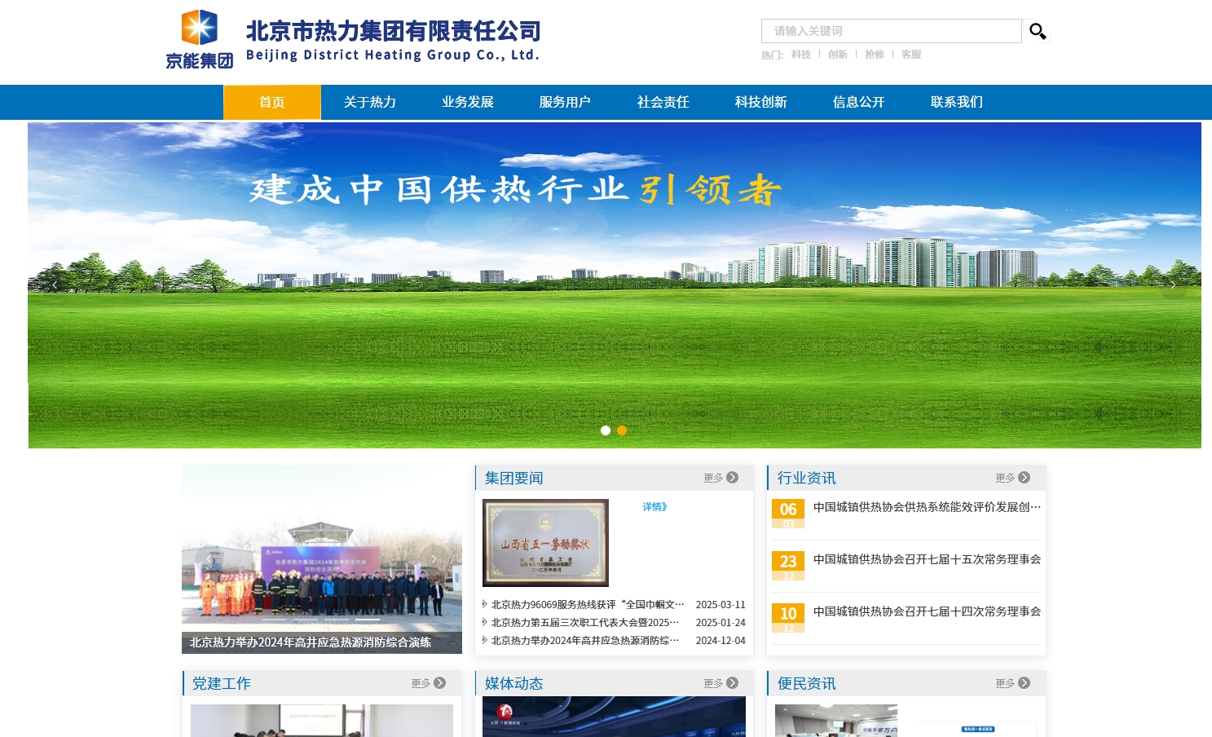Viewport: 1212px width, 737px height.
Task: Open the firefighting drill group photo
Action: [x=322, y=559]
